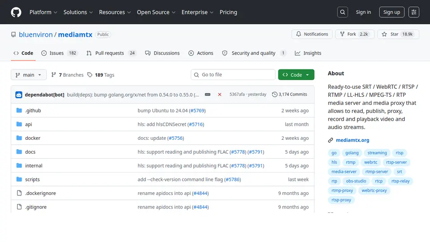Switch to the Issues tab
430x242 pixels.
click(x=60, y=53)
